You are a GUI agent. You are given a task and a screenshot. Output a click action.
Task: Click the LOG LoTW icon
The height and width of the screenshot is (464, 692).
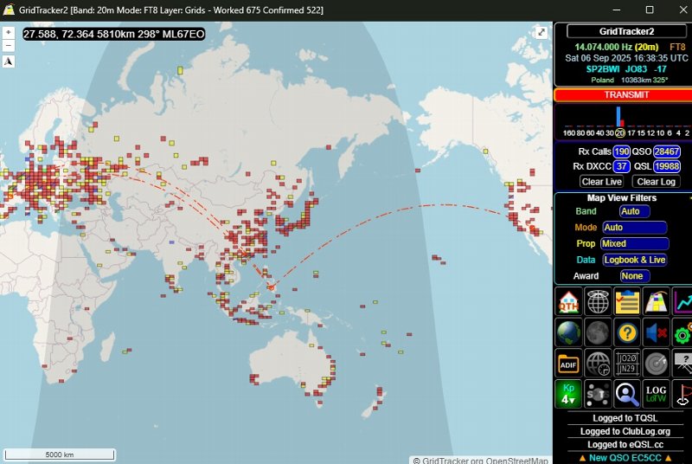pyautogui.click(x=657, y=394)
